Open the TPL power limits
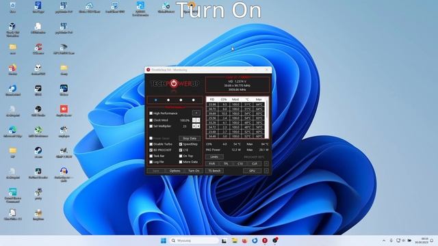This screenshot has height=246, width=438. (x=227, y=164)
